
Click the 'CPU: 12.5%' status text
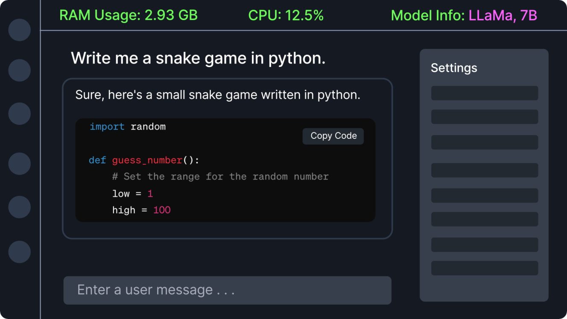click(x=286, y=15)
